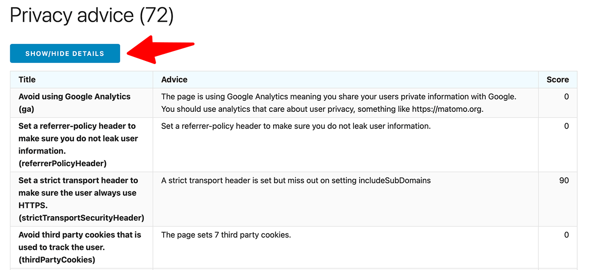Click the 7 third party cookies advice
This screenshot has height=270, width=606.
pos(226,235)
